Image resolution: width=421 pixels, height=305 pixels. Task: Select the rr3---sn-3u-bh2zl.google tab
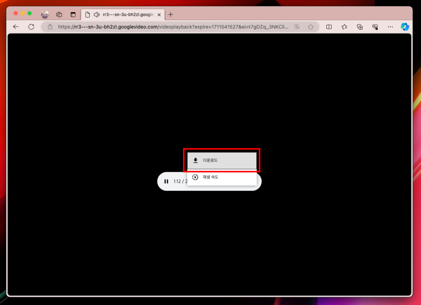[123, 14]
